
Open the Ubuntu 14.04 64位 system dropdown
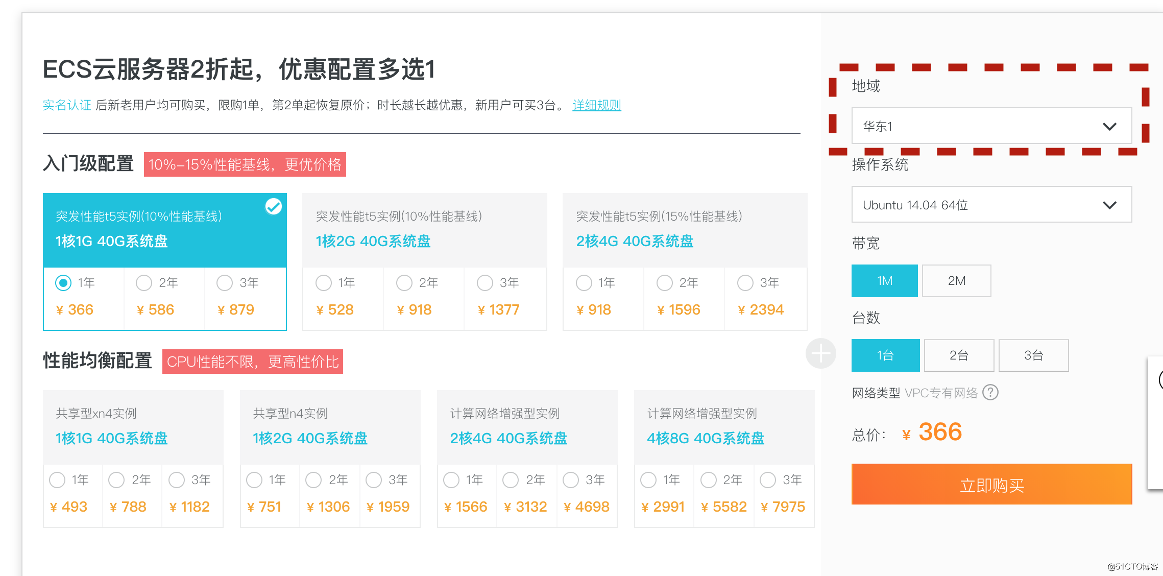991,204
